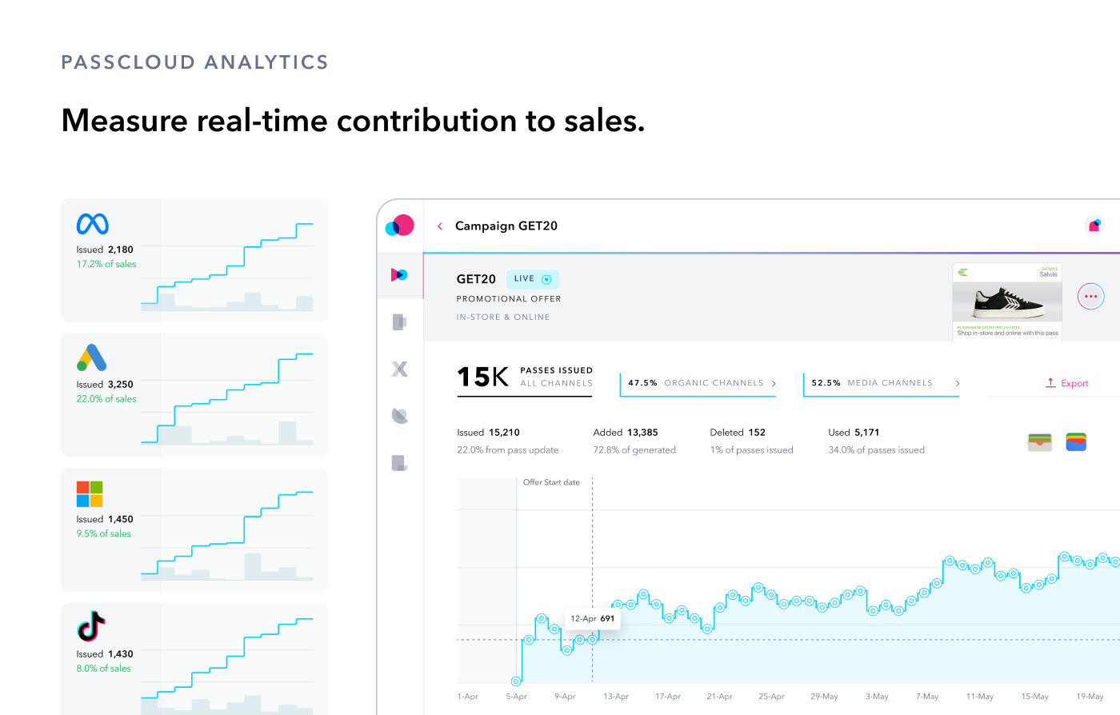Click the Apple Wallet icon
The width and height of the screenshot is (1120, 715).
pos(1039,442)
